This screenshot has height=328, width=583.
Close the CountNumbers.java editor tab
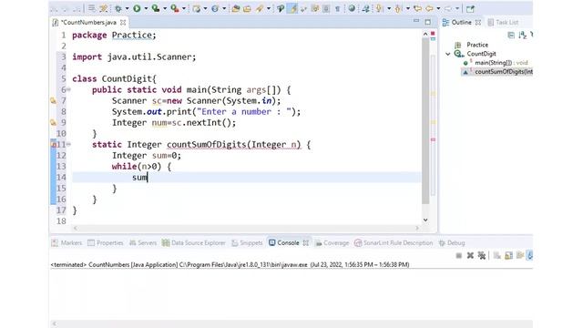[x=123, y=23]
